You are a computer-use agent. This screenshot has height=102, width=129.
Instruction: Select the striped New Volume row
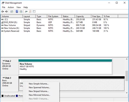click(x=59, y=25)
